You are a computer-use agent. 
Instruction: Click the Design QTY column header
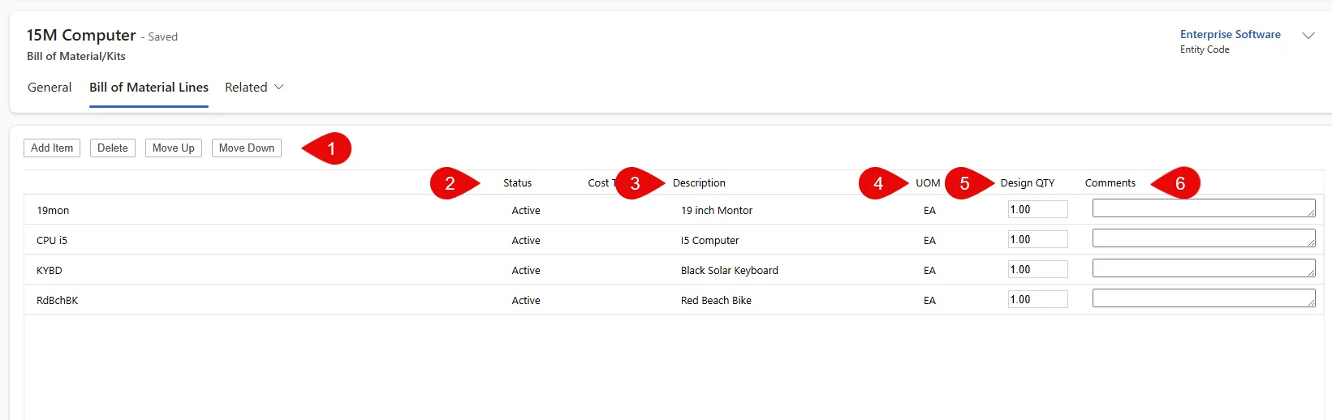point(1028,182)
